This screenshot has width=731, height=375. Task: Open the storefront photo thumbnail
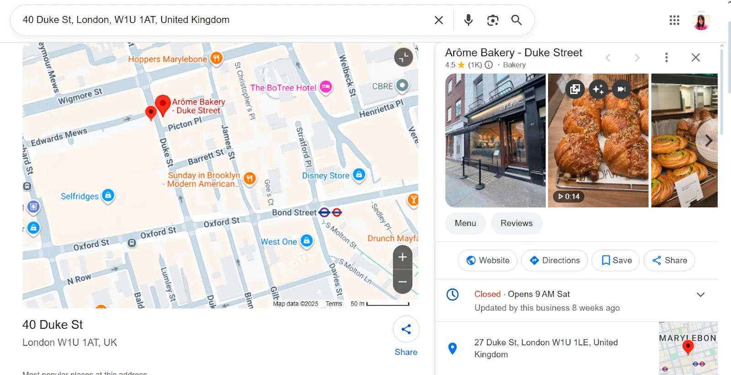(x=495, y=140)
